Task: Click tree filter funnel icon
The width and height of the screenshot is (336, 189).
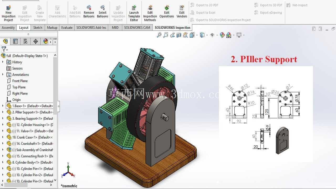Action: click(x=4, y=49)
